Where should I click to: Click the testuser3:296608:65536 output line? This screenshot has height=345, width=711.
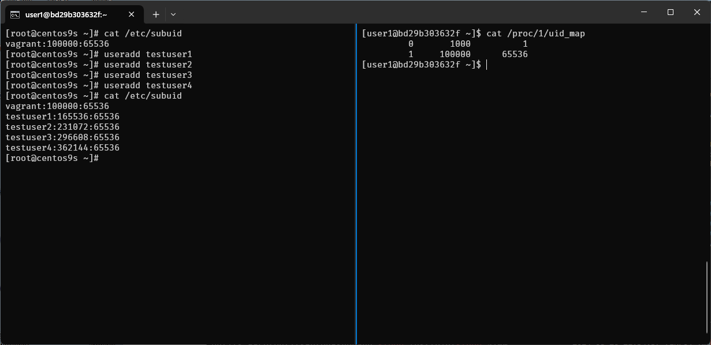(62, 137)
